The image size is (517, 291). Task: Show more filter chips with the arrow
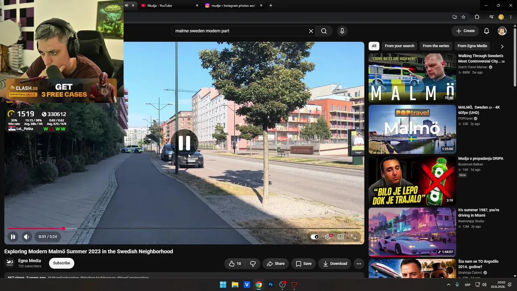(x=502, y=46)
